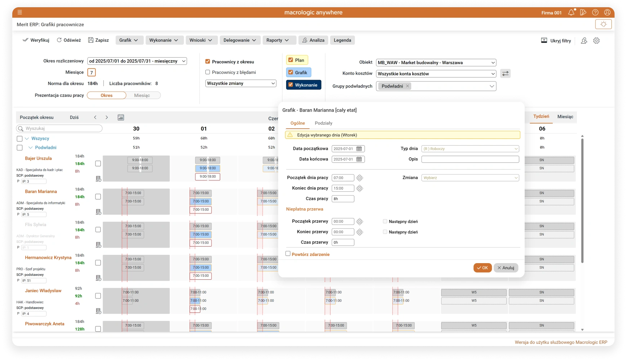Image resolution: width=627 pixels, height=359 pixels.
Task: Toggle the Wykonanie layer checkbox
Action: 291,85
